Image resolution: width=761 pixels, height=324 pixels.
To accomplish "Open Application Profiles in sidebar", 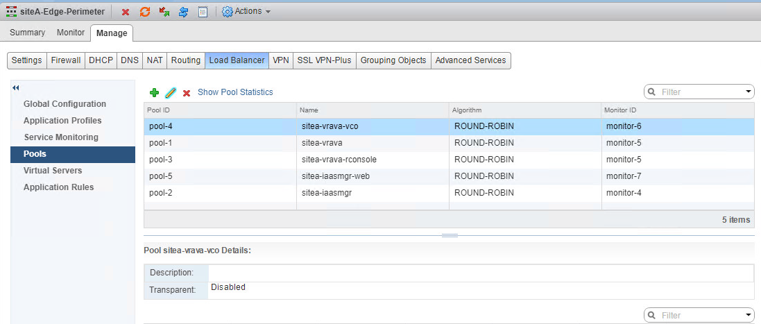I will (62, 121).
